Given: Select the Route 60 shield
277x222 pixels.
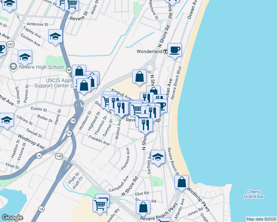Looking at the screenshot, I should pyautogui.click(x=69, y=70).
